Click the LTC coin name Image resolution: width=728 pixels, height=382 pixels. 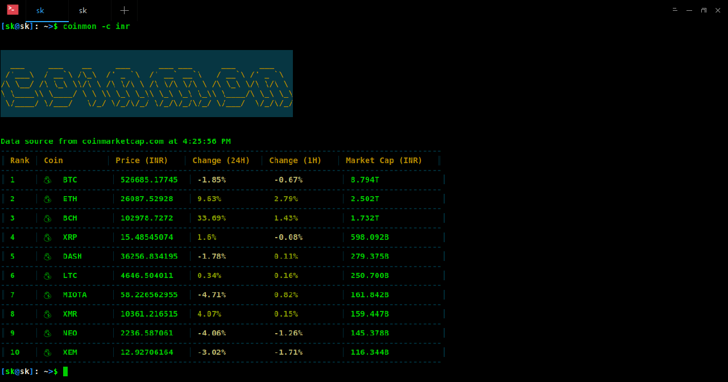click(70, 276)
